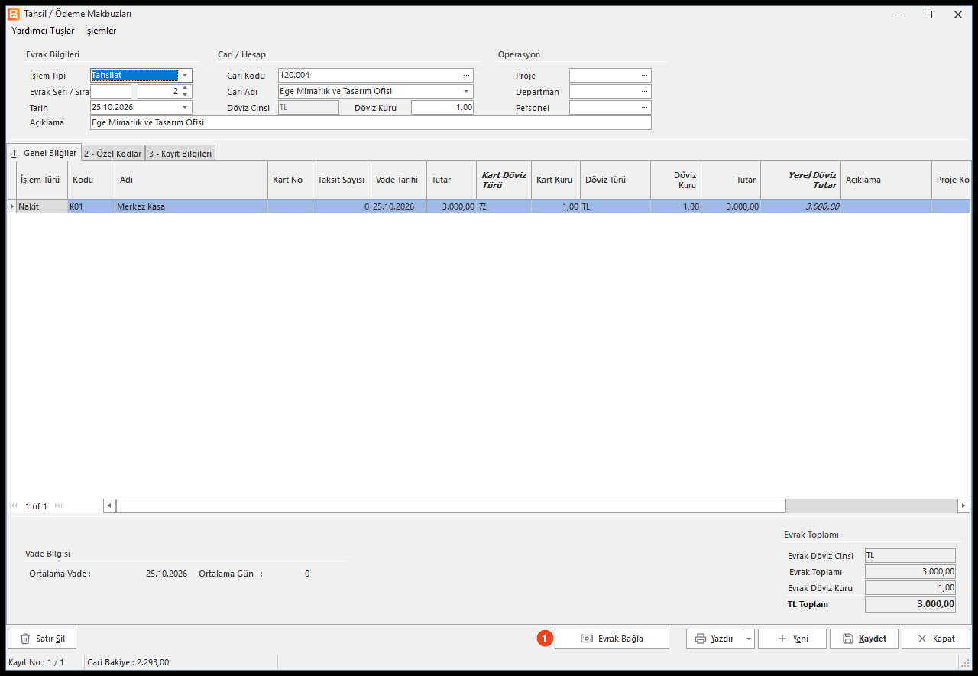Attach a document with Evrak Bağla
This screenshot has width=978, height=676.
[x=612, y=639]
